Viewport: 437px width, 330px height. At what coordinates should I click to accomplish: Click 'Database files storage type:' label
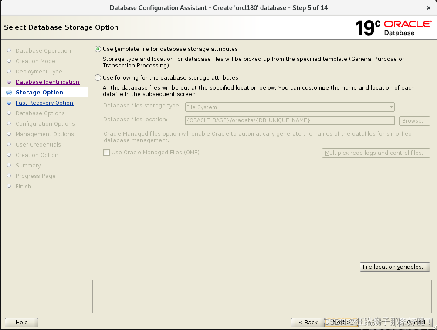pos(142,106)
